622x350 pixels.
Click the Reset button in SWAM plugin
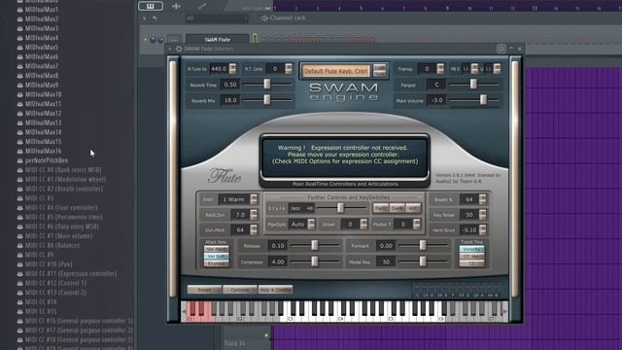click(x=204, y=290)
